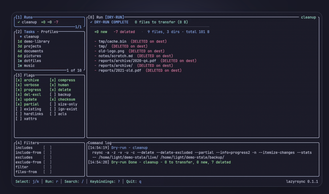Select the cleanup profile in Tasks
Viewport: 329px width, 194px height.
click(49, 36)
